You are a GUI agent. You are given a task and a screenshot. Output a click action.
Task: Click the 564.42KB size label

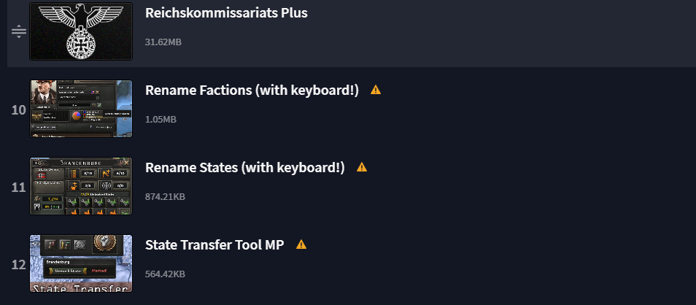165,274
